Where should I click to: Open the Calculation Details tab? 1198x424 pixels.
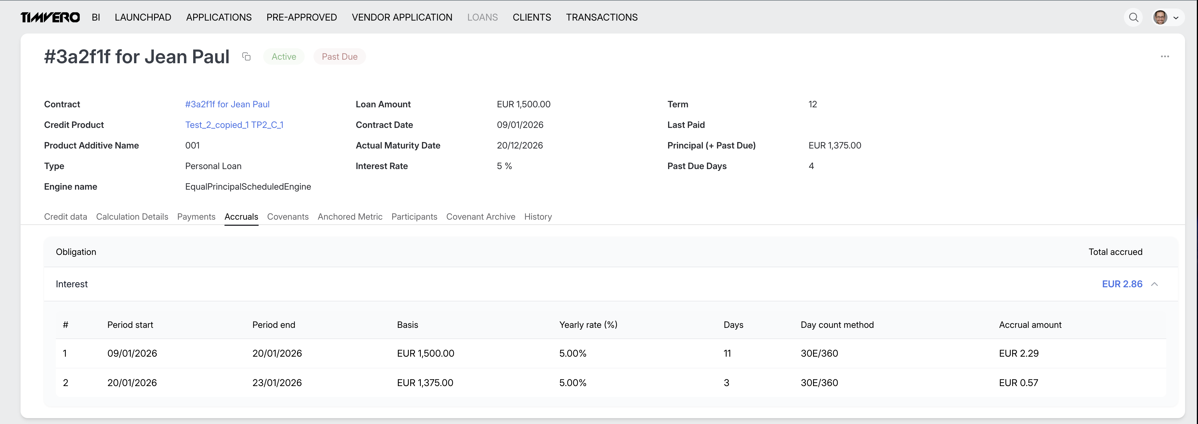coord(132,217)
